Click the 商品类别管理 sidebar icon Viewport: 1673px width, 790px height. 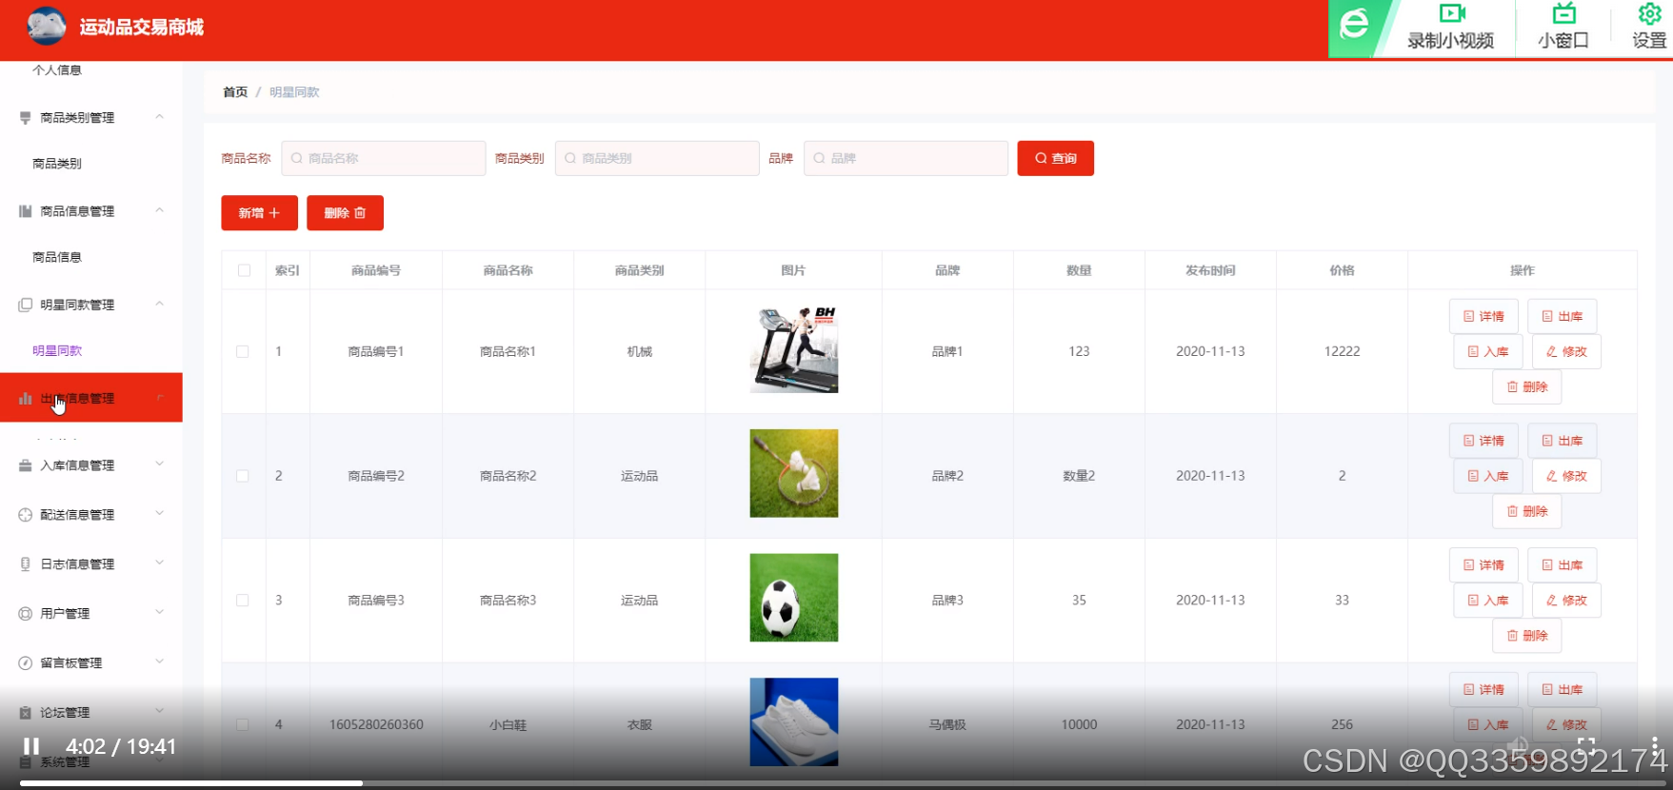(26, 118)
